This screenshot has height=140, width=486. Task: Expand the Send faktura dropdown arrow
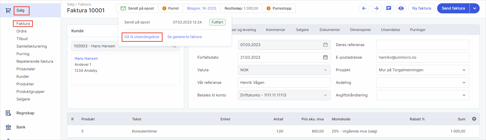point(475,8)
